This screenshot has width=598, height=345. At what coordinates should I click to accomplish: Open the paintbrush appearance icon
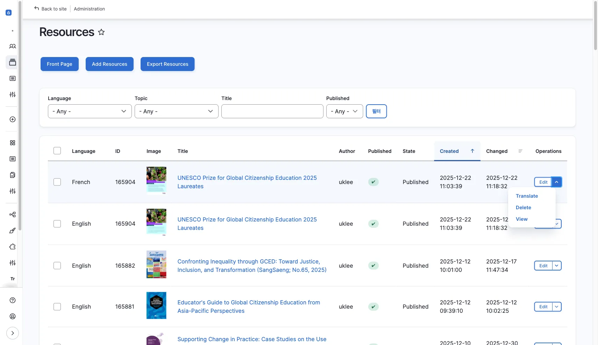pyautogui.click(x=13, y=231)
